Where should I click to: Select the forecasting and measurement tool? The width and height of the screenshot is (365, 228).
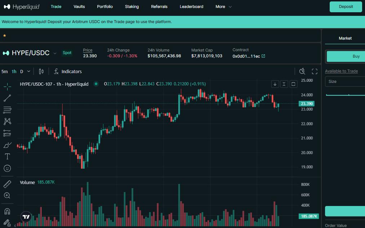[7, 133]
